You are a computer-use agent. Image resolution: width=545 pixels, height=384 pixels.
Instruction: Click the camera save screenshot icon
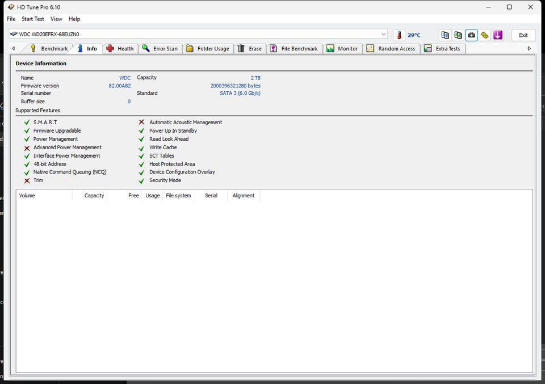471,35
